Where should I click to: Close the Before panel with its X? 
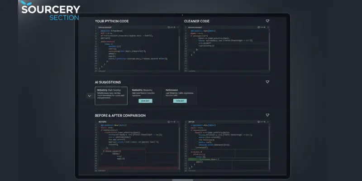178,122
